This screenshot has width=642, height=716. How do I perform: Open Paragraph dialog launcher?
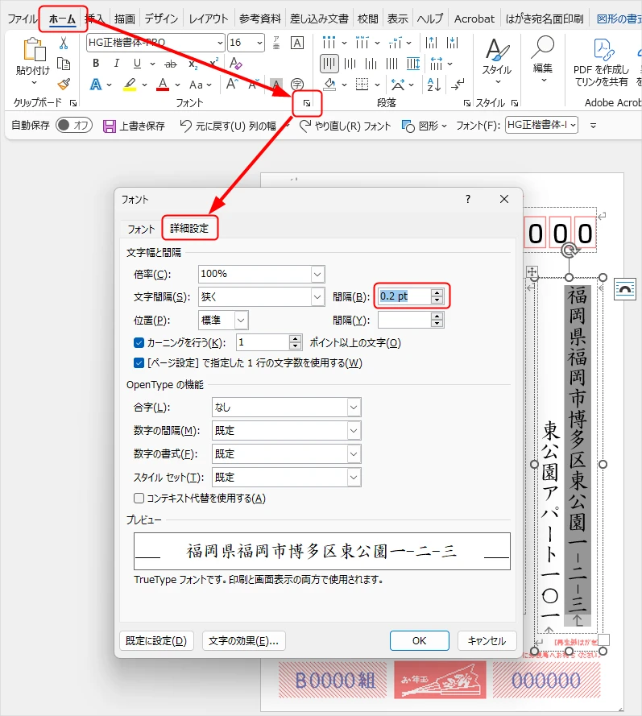click(466, 103)
